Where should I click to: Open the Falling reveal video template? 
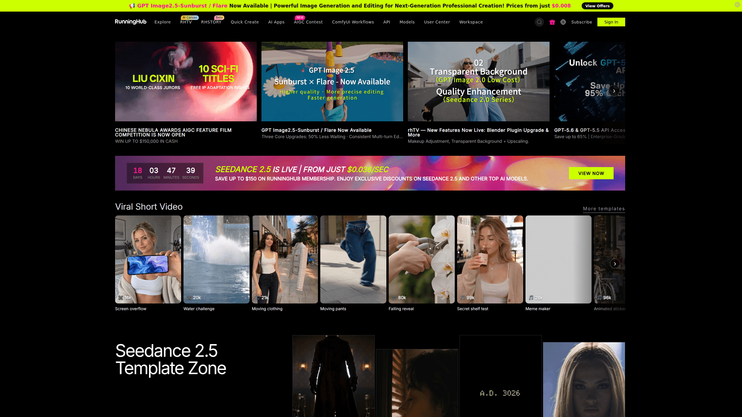coord(422,259)
